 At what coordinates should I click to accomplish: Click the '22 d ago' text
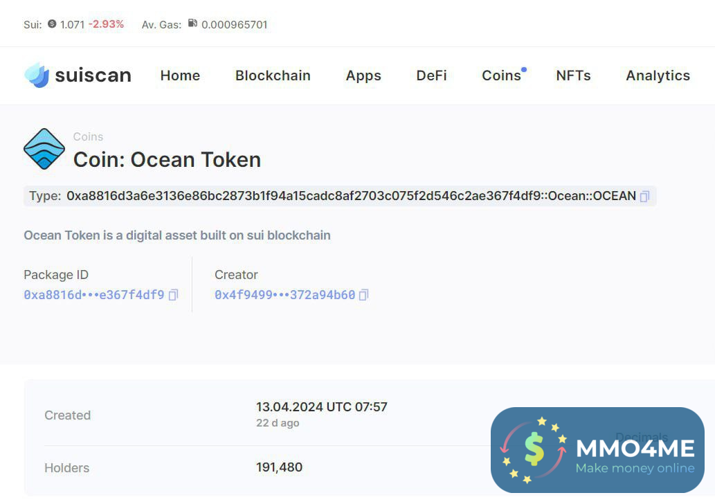[x=278, y=423]
